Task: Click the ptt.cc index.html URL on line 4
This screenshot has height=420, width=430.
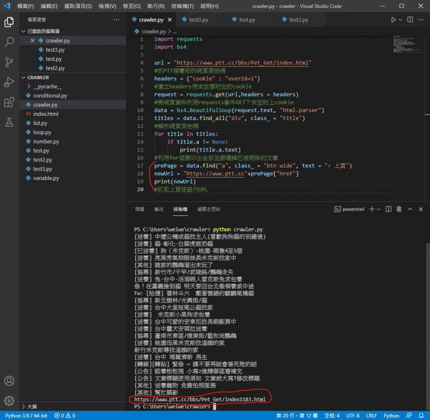Action: [242, 63]
